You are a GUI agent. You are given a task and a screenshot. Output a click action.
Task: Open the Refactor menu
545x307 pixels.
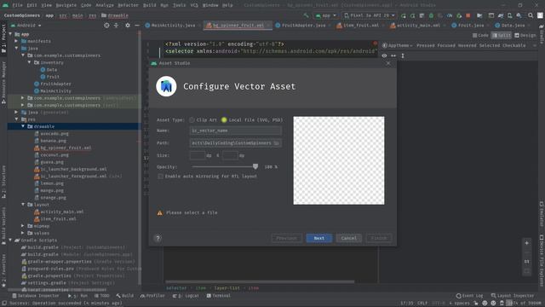(x=128, y=5)
